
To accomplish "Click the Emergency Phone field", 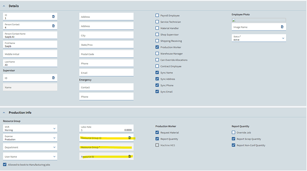I will coord(106,96).
